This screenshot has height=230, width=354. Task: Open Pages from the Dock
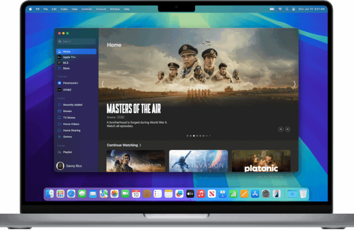244,194
